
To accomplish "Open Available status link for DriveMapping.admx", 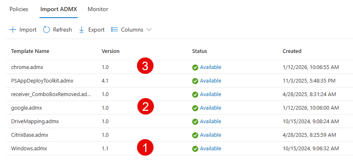I will 211,122.
